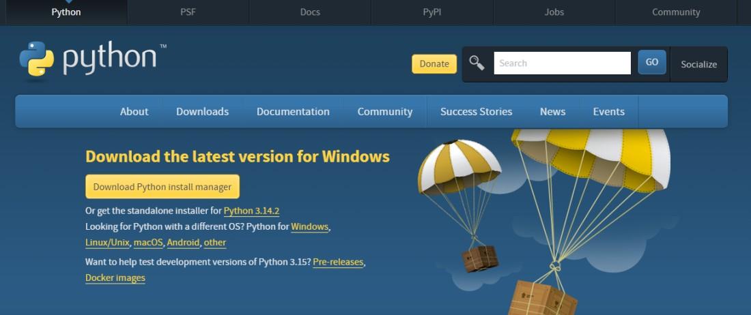Follow the Python 3.14.2 link
The image size is (751, 315).
click(x=251, y=211)
